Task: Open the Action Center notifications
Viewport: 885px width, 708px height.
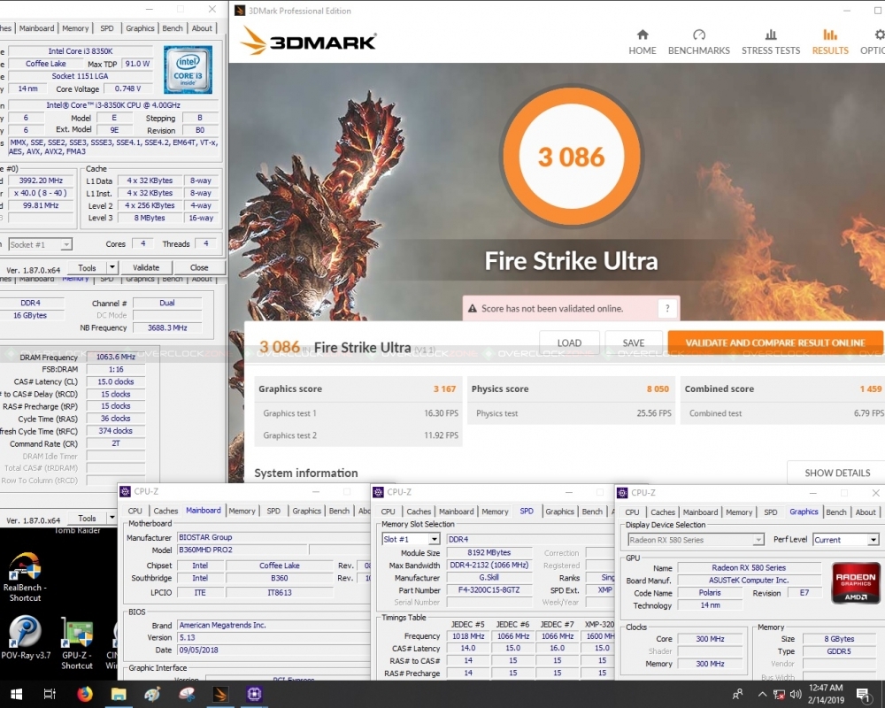Action: (x=863, y=695)
